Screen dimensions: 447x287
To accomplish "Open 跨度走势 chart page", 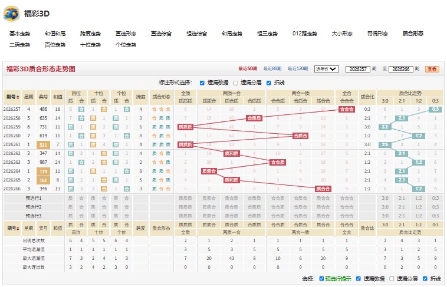I will point(90,34).
